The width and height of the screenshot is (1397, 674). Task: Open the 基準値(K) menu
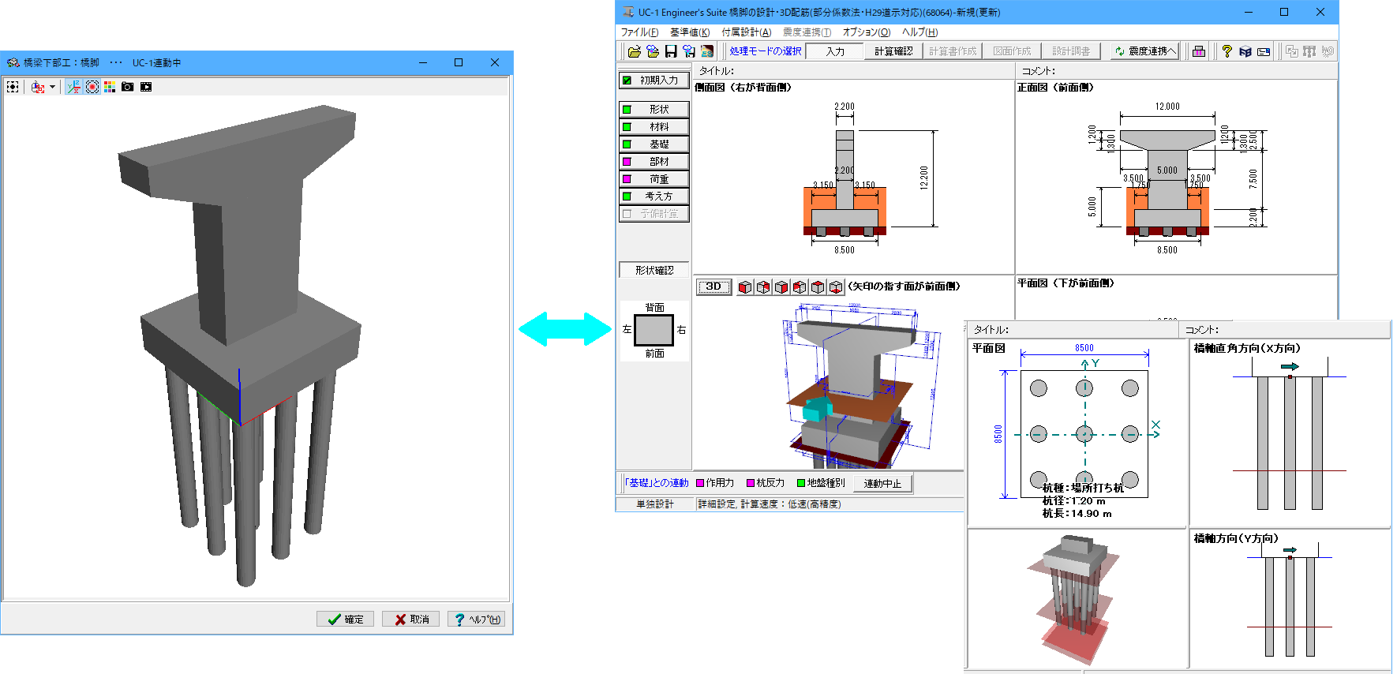[690, 32]
